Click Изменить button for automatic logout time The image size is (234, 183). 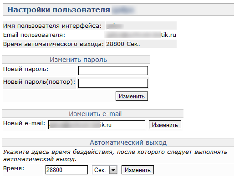point(137,170)
